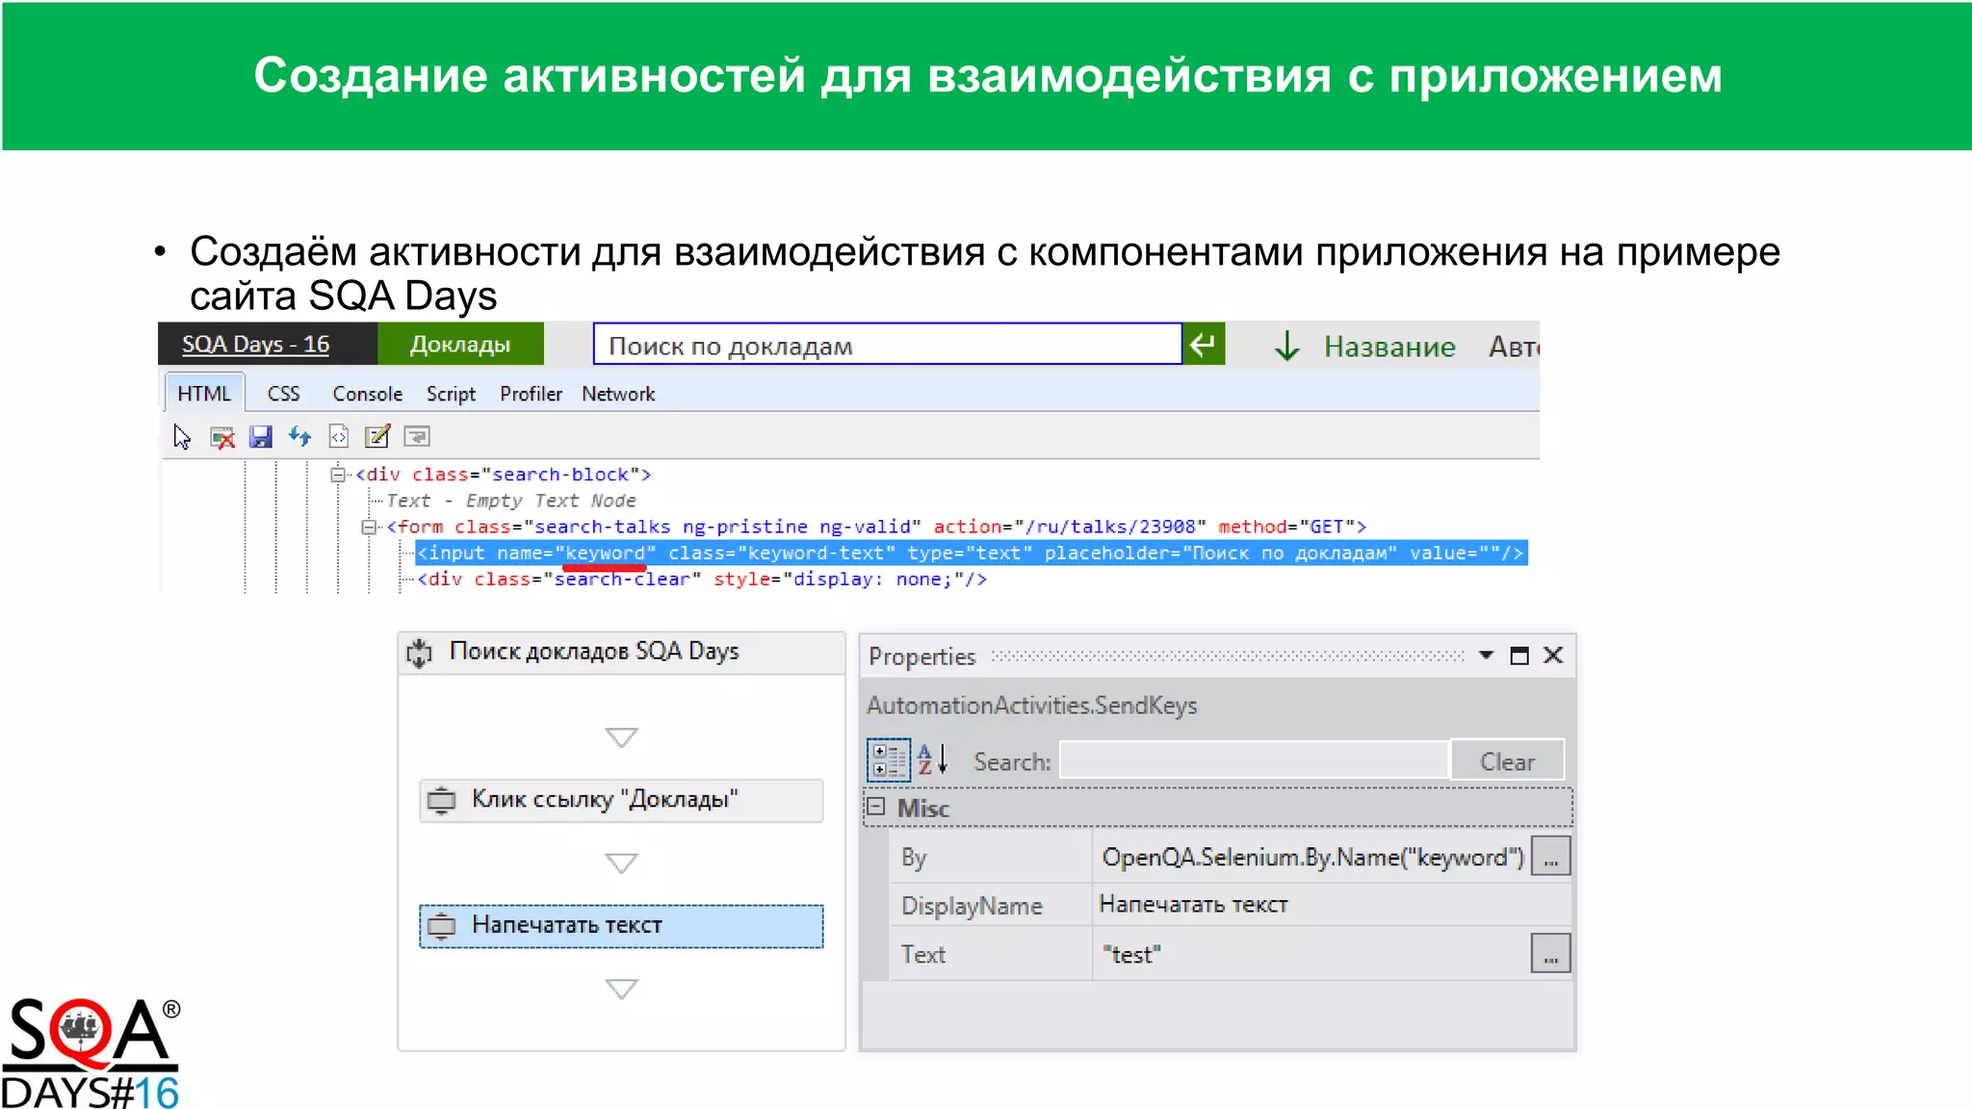Open the Network tab
This screenshot has height=1109, width=1972.
point(618,394)
